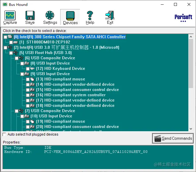
Task: Click the HID Keyboard Device icon
Action: pos(32,68)
